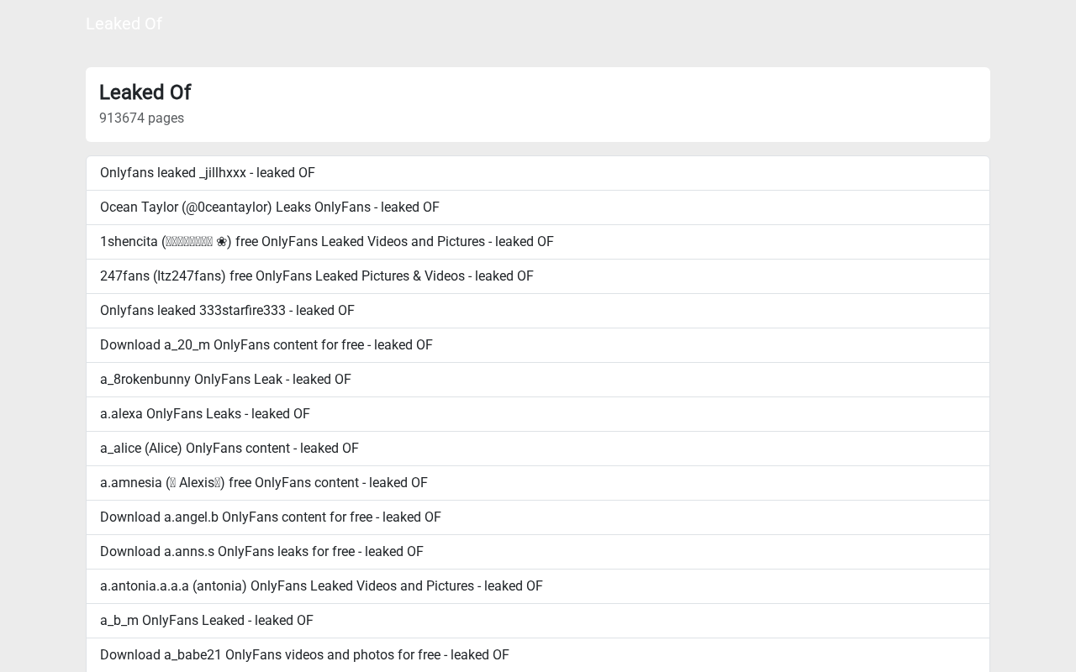This screenshot has width=1076, height=672.
Task: Open the 'Ocean Taylor (@0ceantaylor)' list entry
Action: tap(538, 207)
